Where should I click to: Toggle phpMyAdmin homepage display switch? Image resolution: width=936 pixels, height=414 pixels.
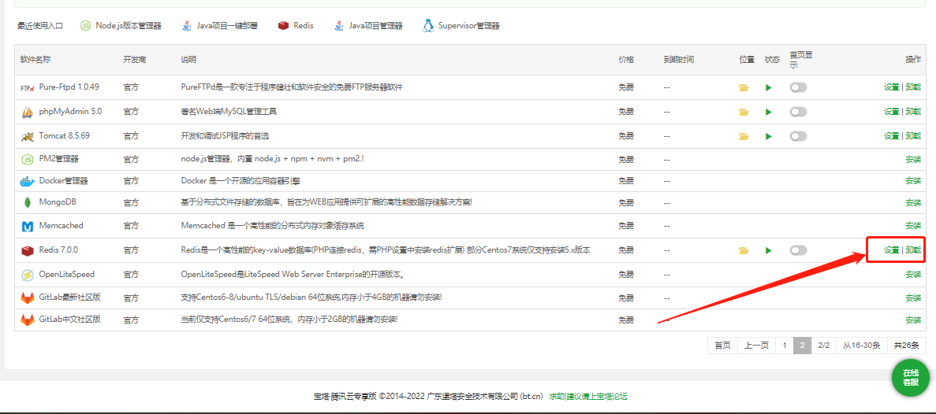click(798, 112)
